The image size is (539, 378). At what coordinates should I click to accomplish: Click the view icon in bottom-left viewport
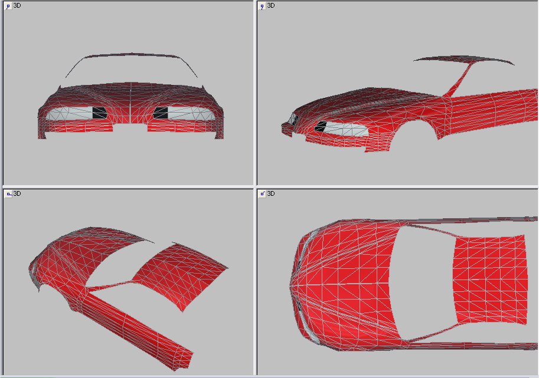point(8,193)
